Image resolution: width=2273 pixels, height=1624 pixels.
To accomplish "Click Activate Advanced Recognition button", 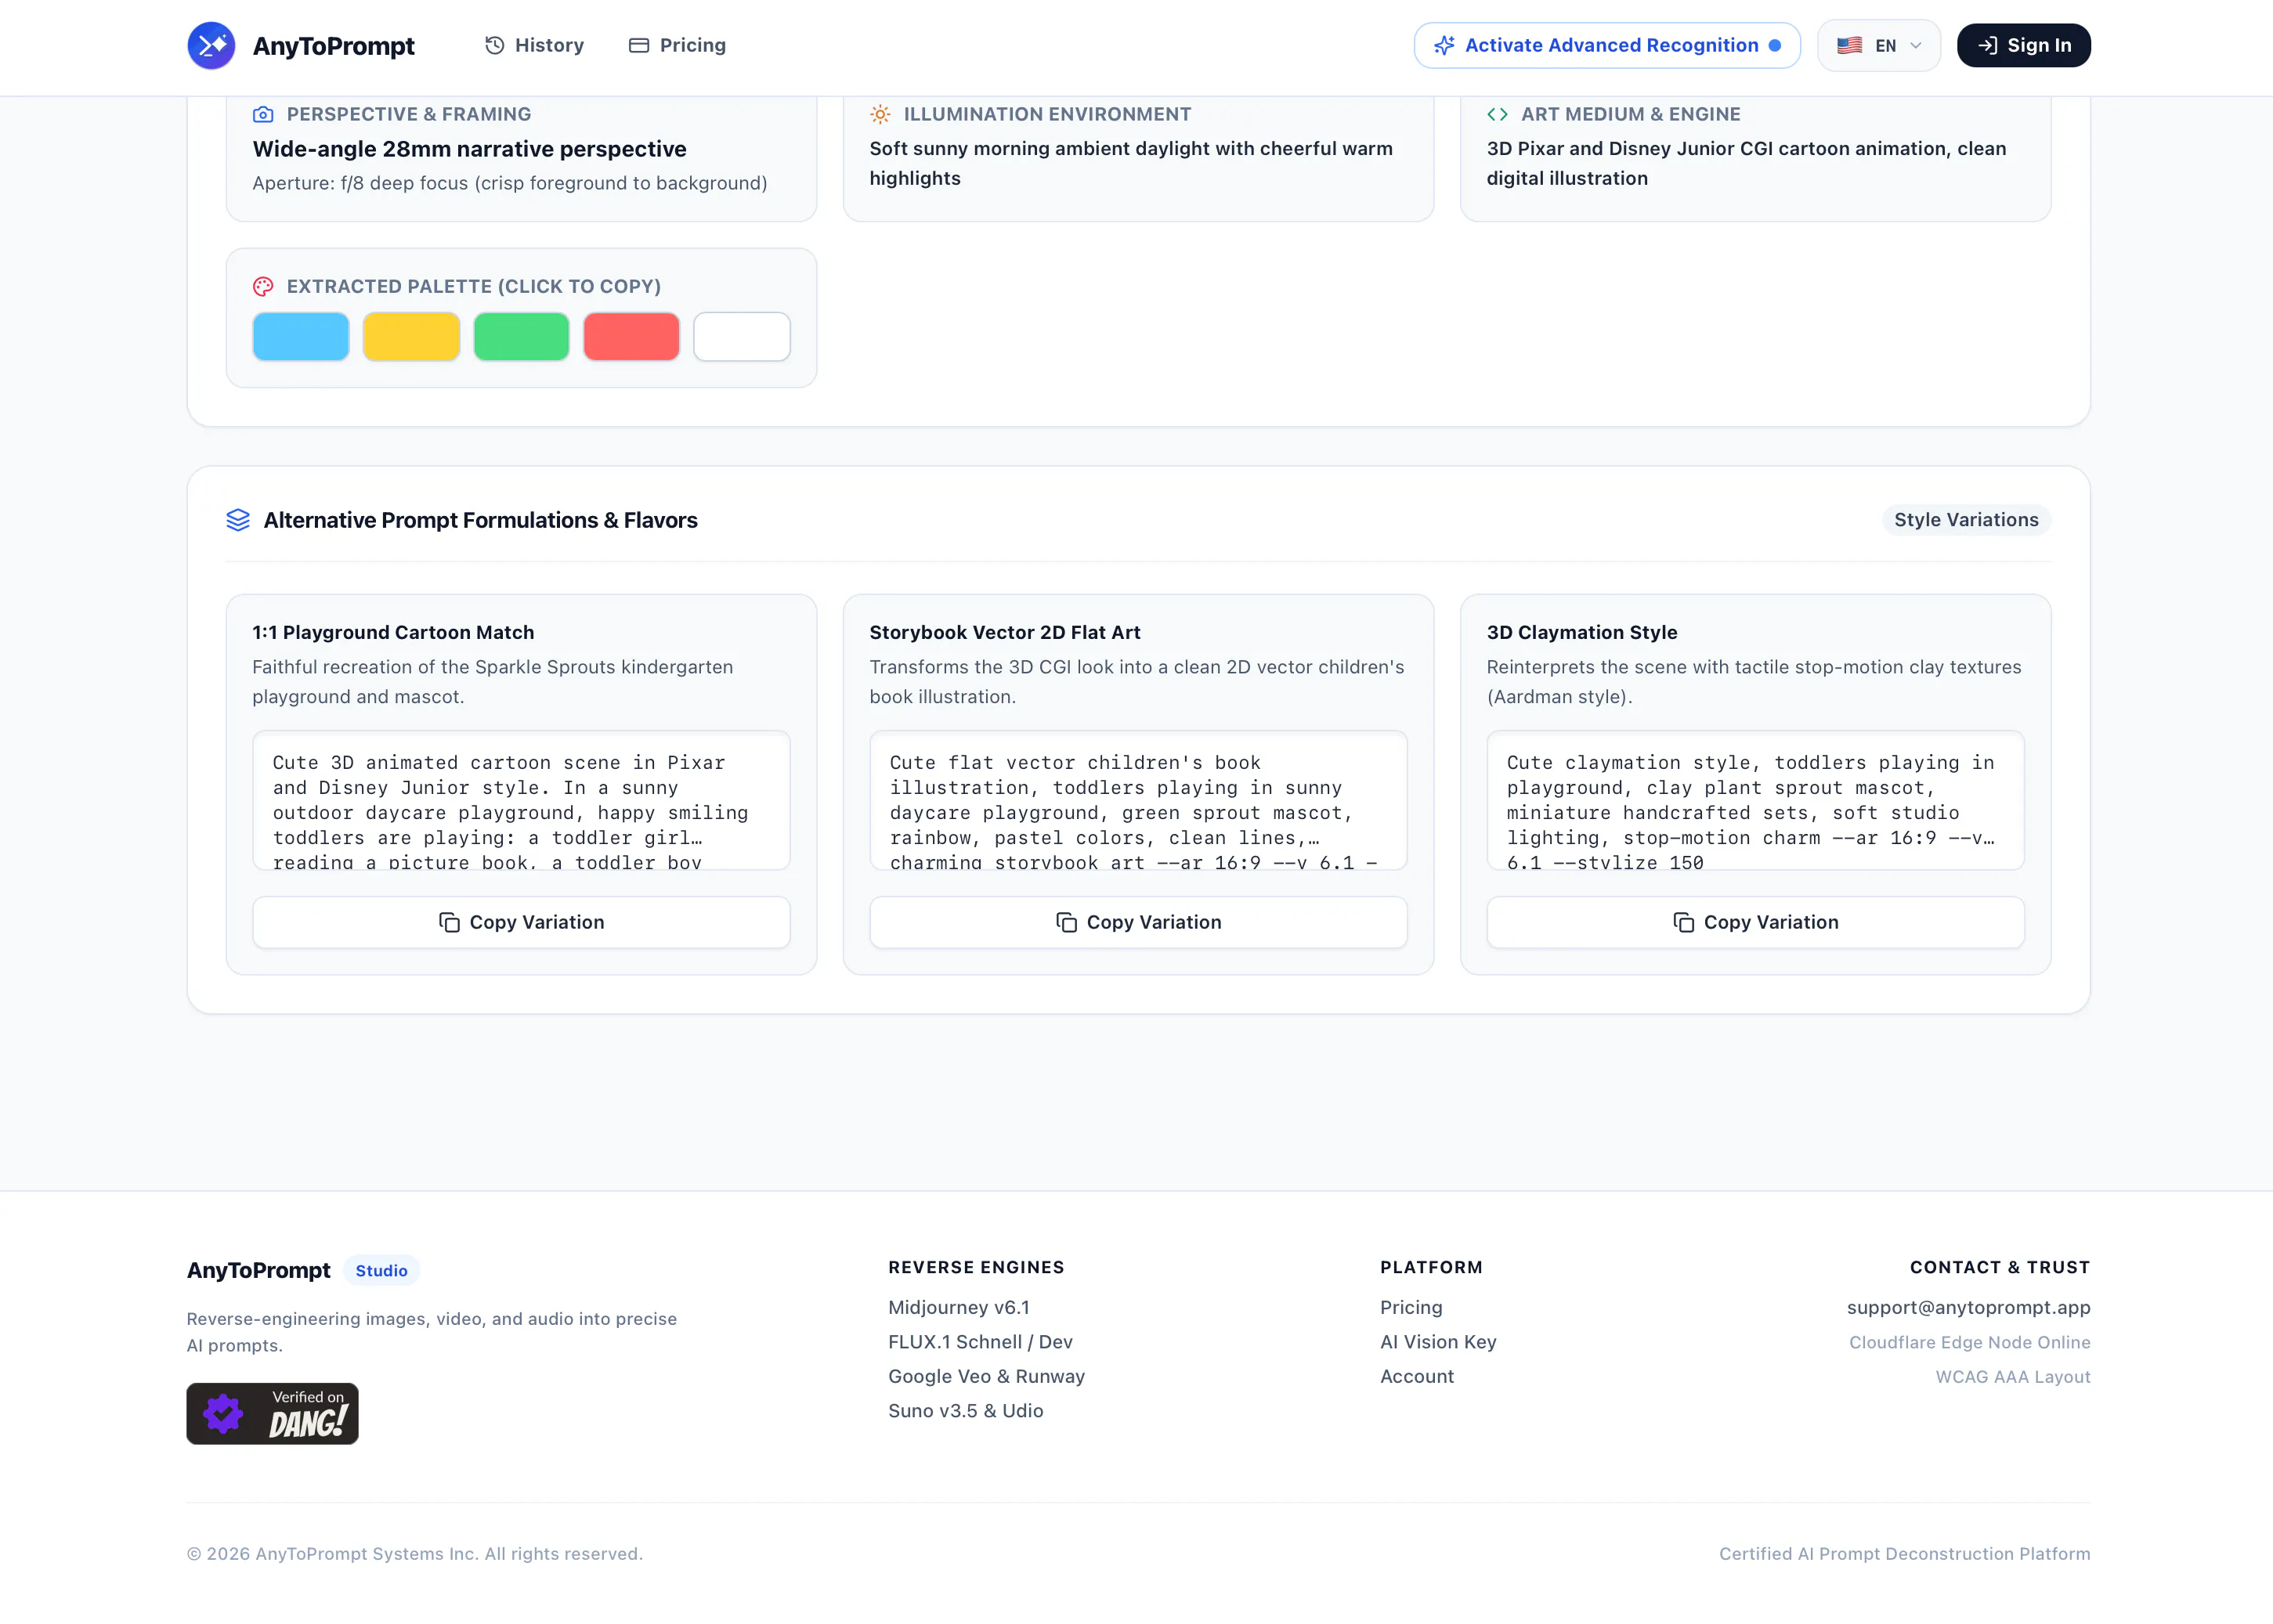I will pos(1606,45).
